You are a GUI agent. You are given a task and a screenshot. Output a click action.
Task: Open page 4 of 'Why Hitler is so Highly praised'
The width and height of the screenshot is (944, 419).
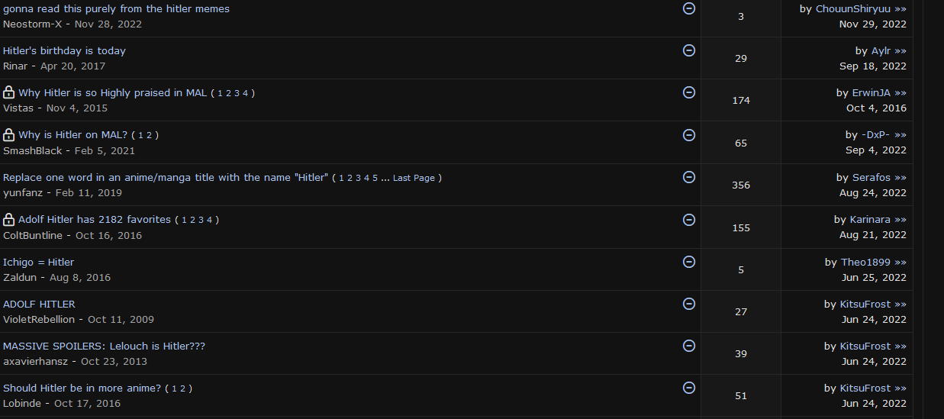click(244, 93)
